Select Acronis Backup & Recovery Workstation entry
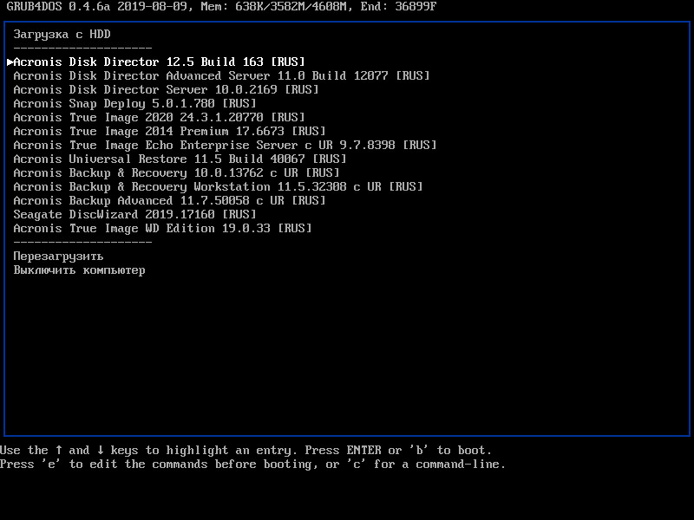Screen dimensions: 694x520 point(218,187)
